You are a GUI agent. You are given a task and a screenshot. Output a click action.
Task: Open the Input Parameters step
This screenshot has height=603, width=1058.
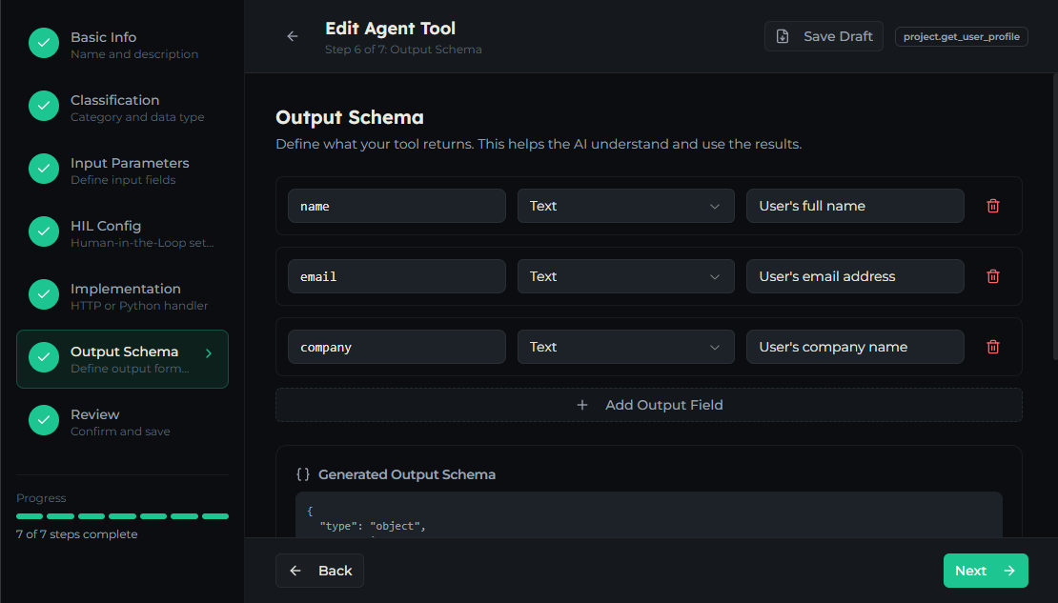point(122,171)
